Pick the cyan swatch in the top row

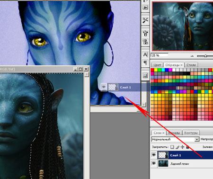point(163,70)
